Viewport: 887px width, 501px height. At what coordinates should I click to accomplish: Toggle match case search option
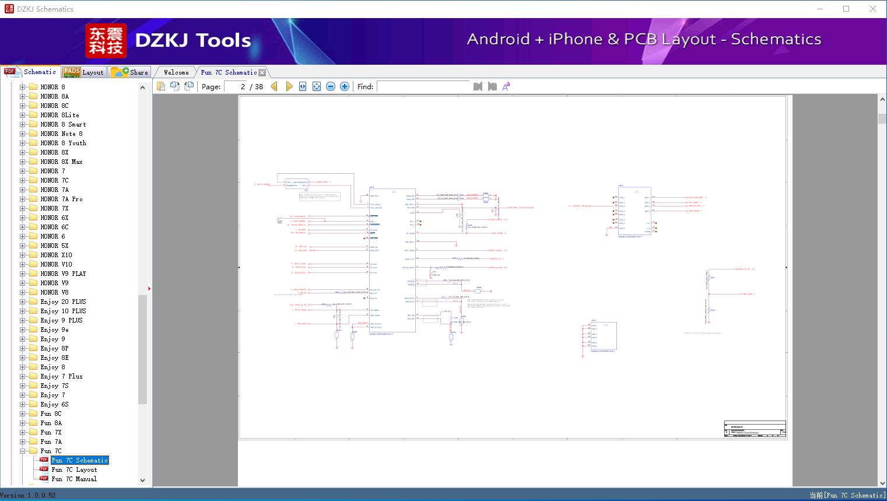click(x=506, y=86)
